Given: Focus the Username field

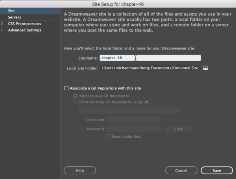Looking at the screenshot, I should click(133, 119).
